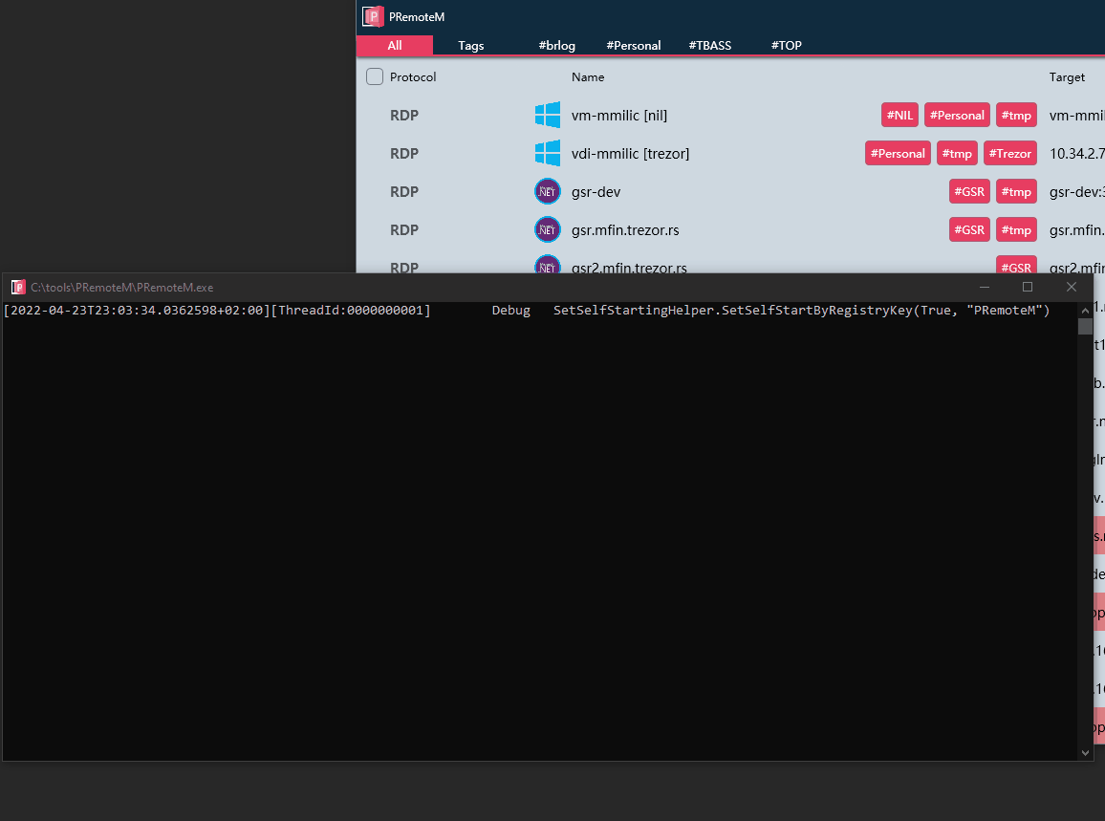Click the .NET icon for gsr.mfin.trezor.rs row
This screenshot has height=821, width=1105.
click(x=548, y=229)
